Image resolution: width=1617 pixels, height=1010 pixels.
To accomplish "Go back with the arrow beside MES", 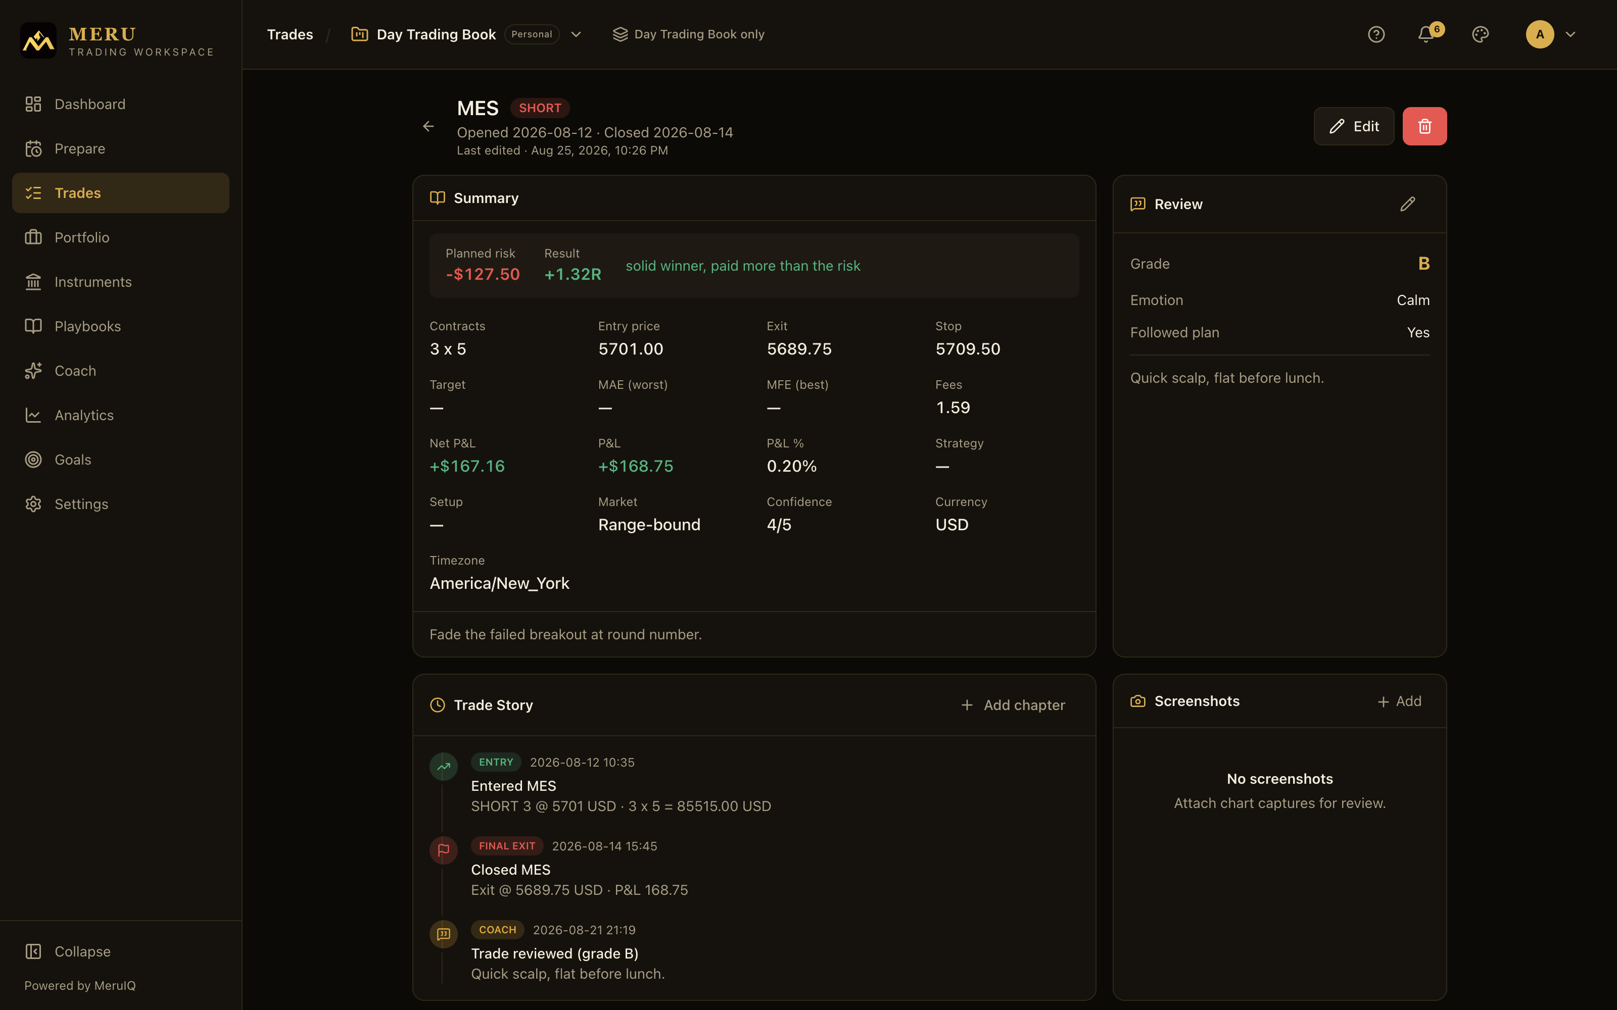I will tap(429, 126).
